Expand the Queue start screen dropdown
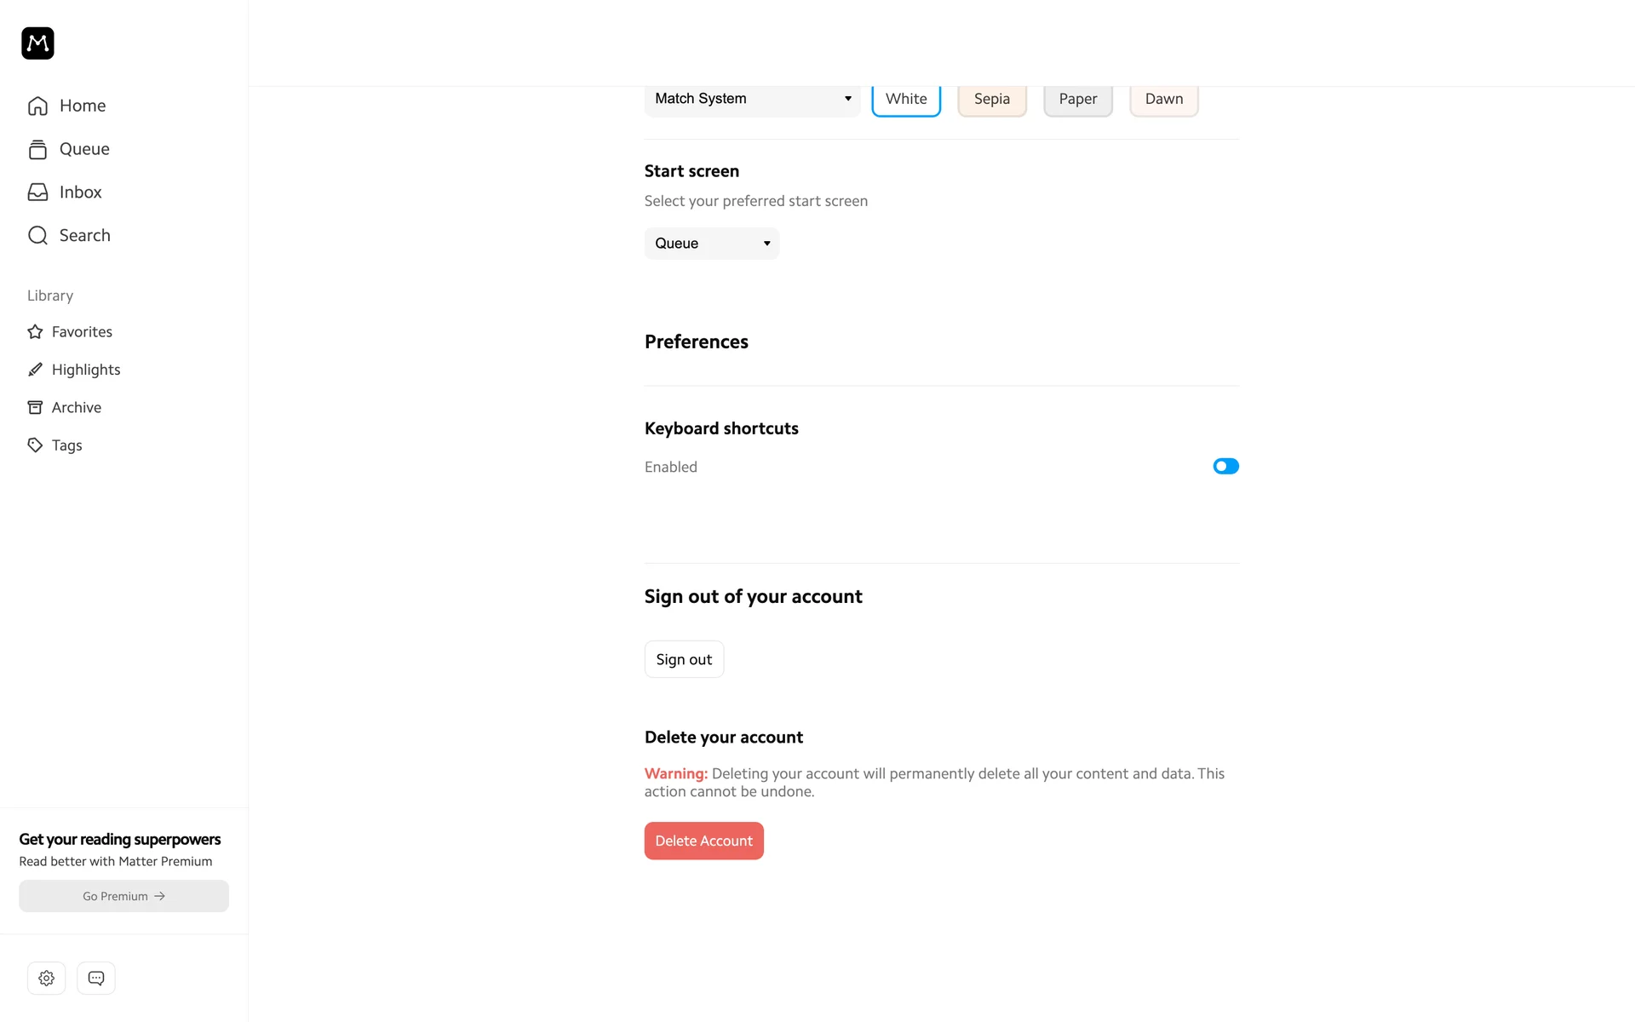This screenshot has width=1635, height=1022. 711,244
